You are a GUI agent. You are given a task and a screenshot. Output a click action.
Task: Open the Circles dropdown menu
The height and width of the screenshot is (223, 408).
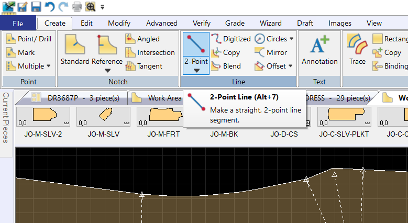click(x=291, y=39)
